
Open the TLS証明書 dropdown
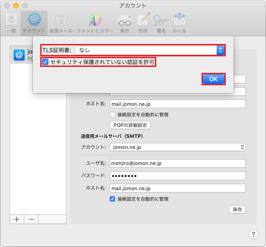point(150,50)
